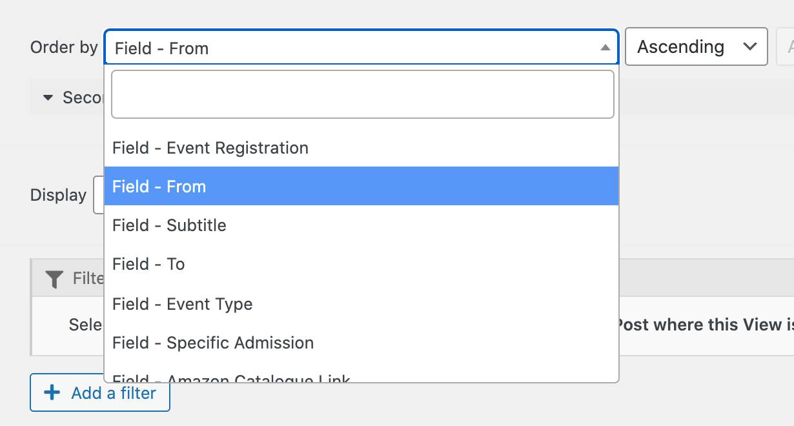The image size is (794, 426).
Task: Collapse the Secondary sorting disclosure triangle
Action: pyautogui.click(x=48, y=98)
